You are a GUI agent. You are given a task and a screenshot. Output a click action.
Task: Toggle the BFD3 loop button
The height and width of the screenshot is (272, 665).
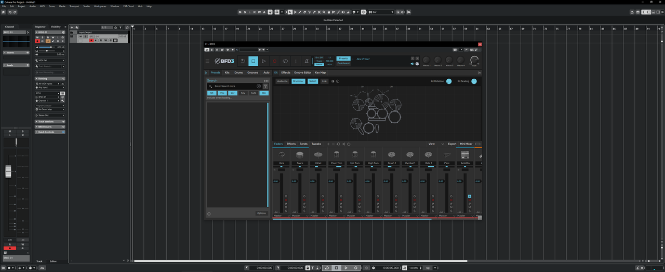[x=285, y=61]
